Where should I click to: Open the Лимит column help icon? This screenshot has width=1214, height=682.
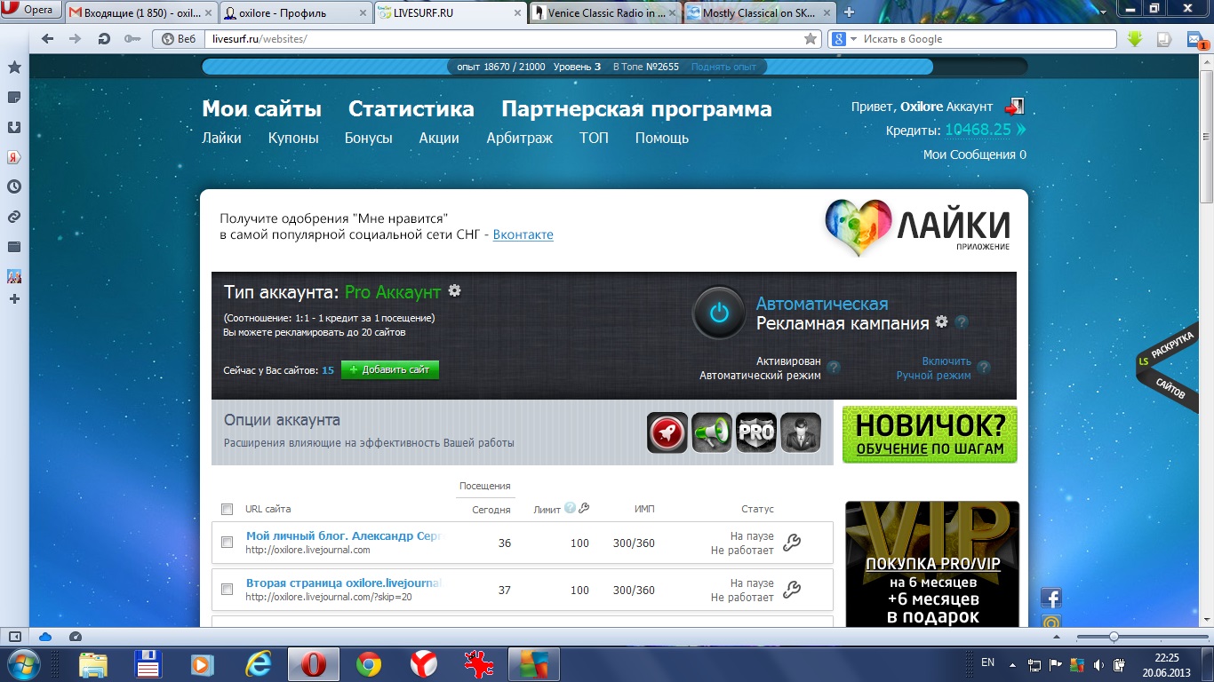pos(570,508)
